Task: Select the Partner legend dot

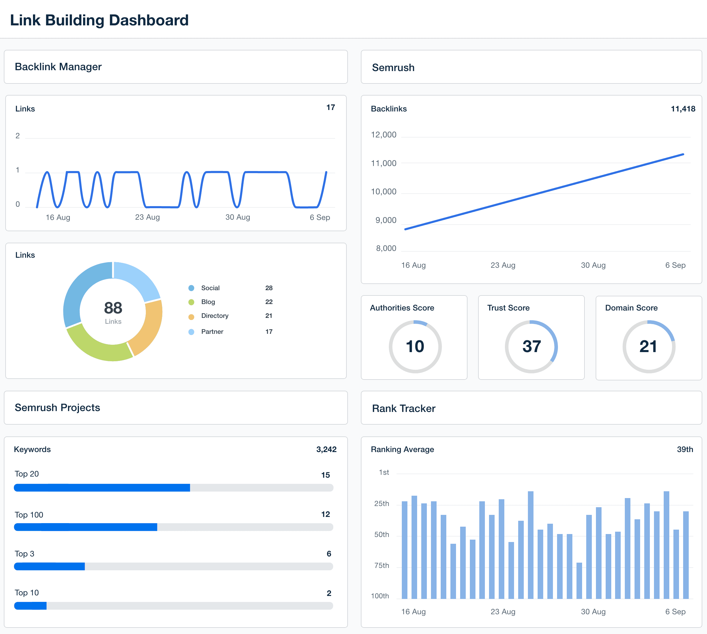Action: pyautogui.click(x=191, y=331)
